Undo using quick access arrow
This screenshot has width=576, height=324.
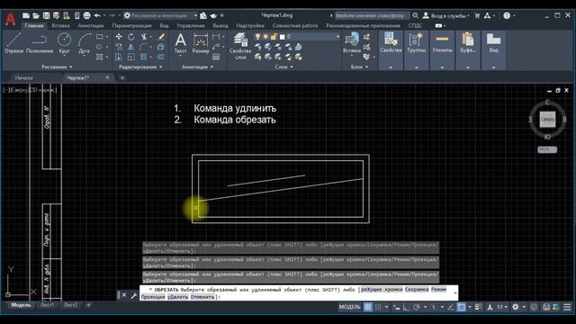tap(97, 15)
